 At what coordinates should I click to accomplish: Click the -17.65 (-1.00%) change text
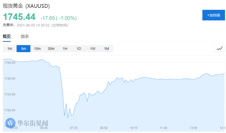[x=59, y=18]
